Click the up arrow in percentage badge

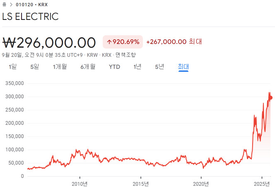point(109,42)
